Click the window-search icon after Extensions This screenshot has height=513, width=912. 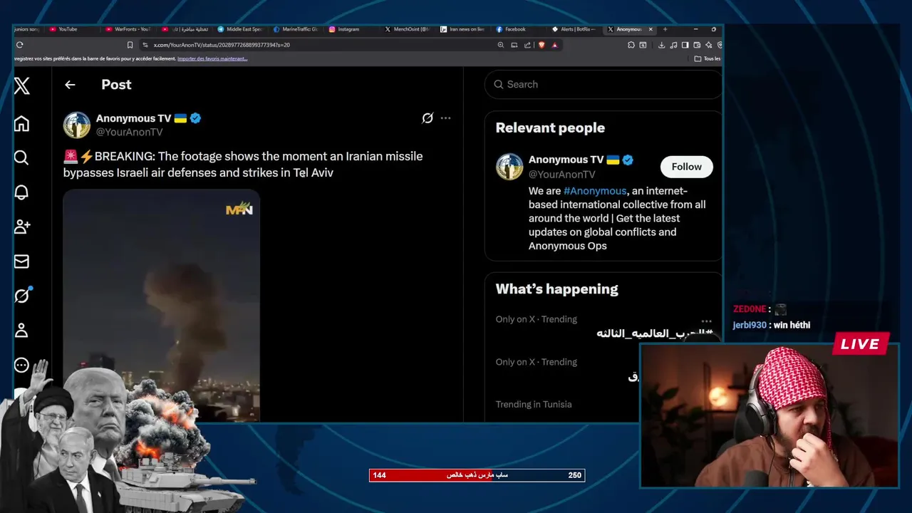pos(643,45)
